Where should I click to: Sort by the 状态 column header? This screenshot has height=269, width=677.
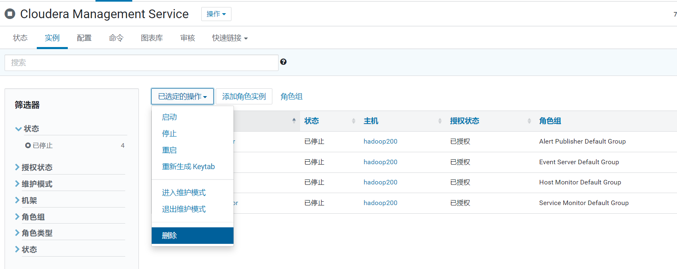pos(312,121)
